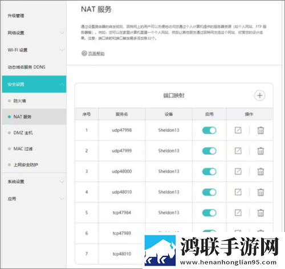Select service name udp48000 cell
This screenshot has width=285, height=269.
[122, 171]
